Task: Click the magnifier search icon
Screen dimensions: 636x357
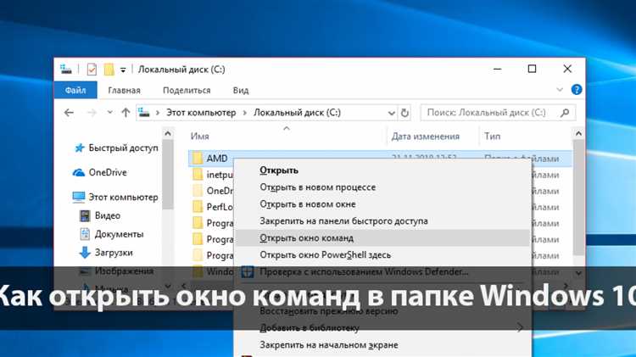Action: click(x=565, y=113)
